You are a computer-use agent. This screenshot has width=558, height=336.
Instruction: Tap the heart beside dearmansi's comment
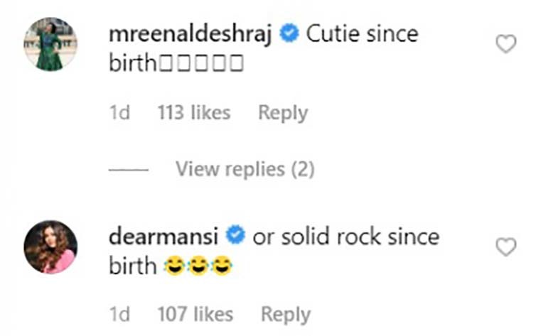click(506, 246)
